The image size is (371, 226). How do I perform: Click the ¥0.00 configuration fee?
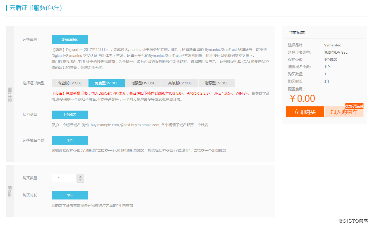click(302, 99)
